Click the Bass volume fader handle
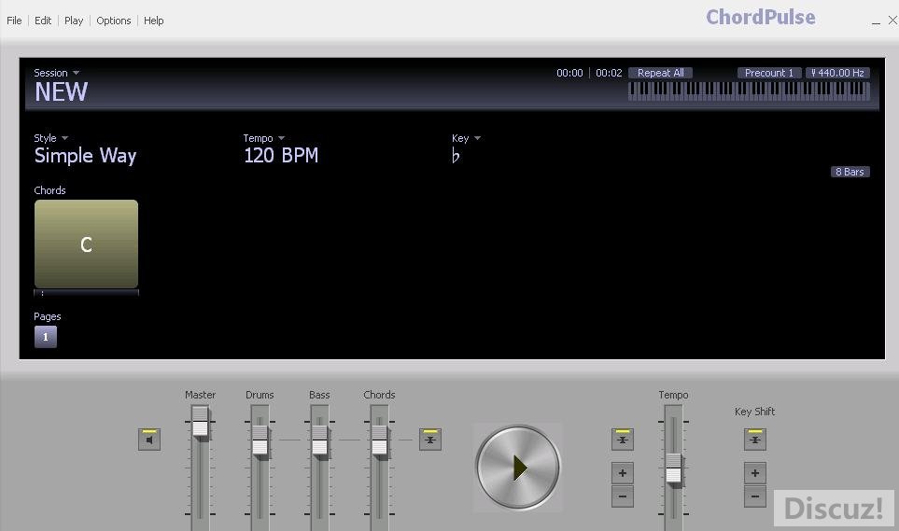Screen dimensions: 899x531 319,441
